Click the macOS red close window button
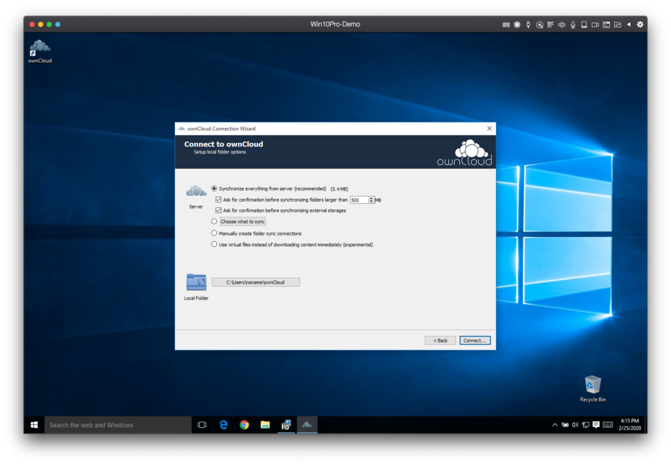The height and width of the screenshot is (465, 671). (x=32, y=24)
